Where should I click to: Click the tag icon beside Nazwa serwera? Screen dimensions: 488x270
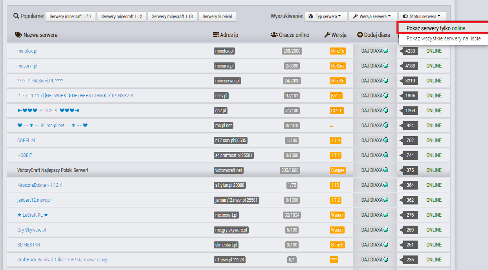(18, 35)
